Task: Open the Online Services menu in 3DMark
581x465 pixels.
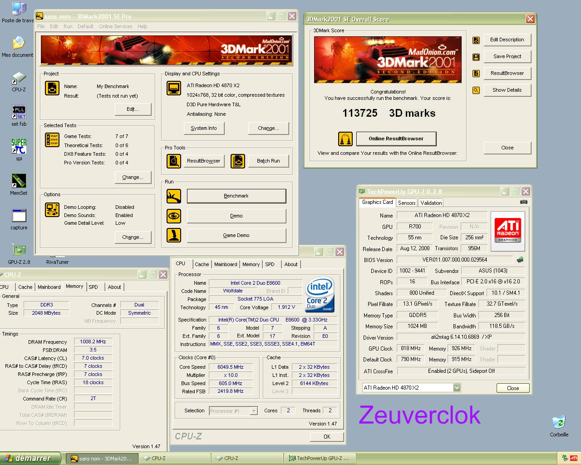Action: pyautogui.click(x=116, y=26)
